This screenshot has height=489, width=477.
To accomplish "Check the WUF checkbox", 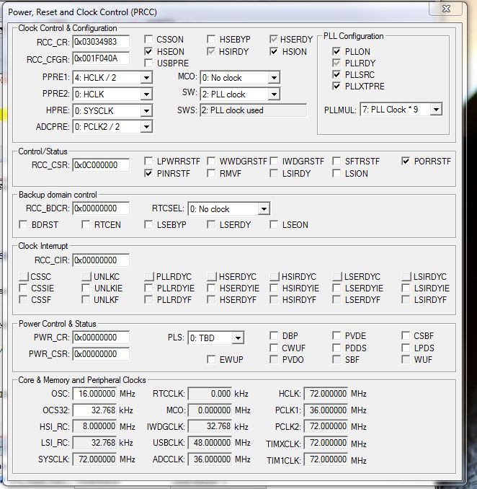I will [406, 360].
